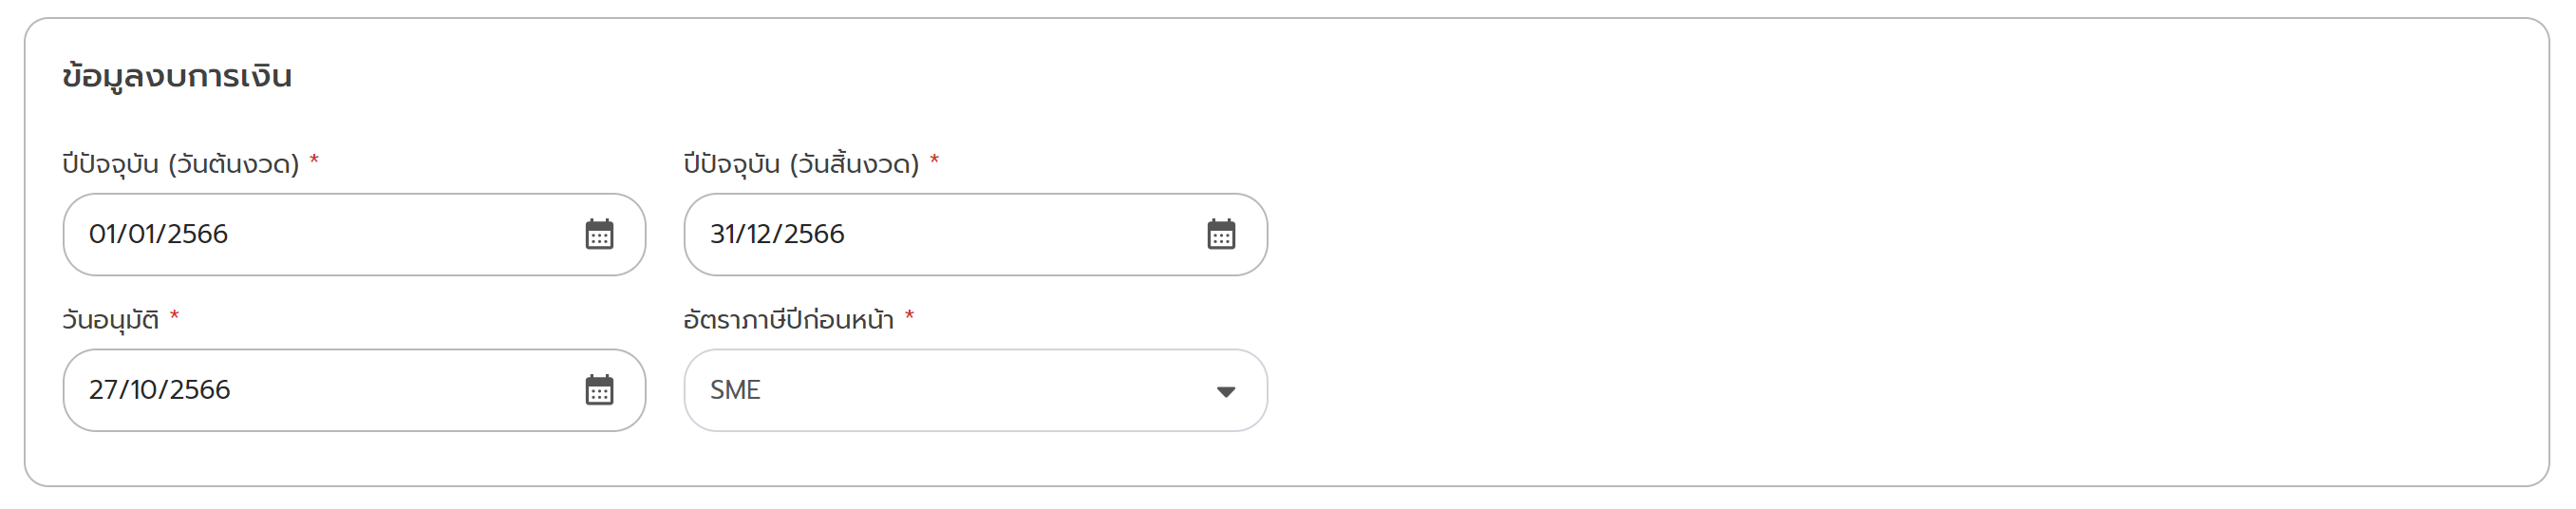Click the 31/12/2566 end date field
This screenshot has height=509, width=2576.
coord(930,234)
